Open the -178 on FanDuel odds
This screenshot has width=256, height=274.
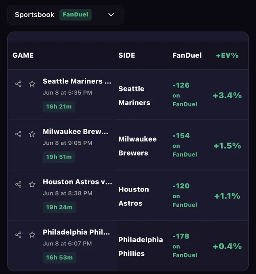(185, 245)
